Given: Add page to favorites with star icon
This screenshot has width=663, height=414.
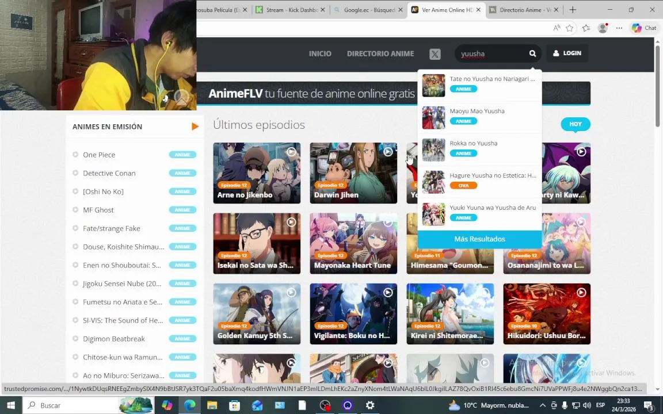Looking at the screenshot, I should [570, 28].
